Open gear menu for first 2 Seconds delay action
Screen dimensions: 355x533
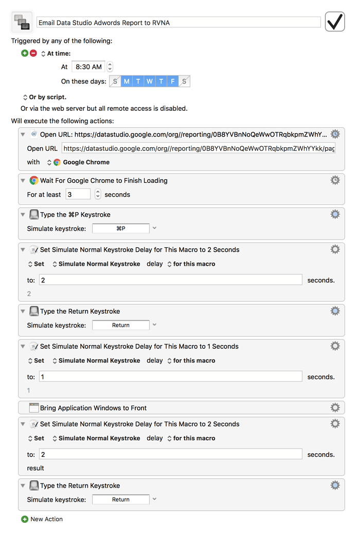[335, 249]
